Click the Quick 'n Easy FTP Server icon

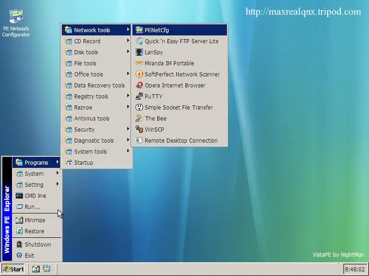point(139,41)
